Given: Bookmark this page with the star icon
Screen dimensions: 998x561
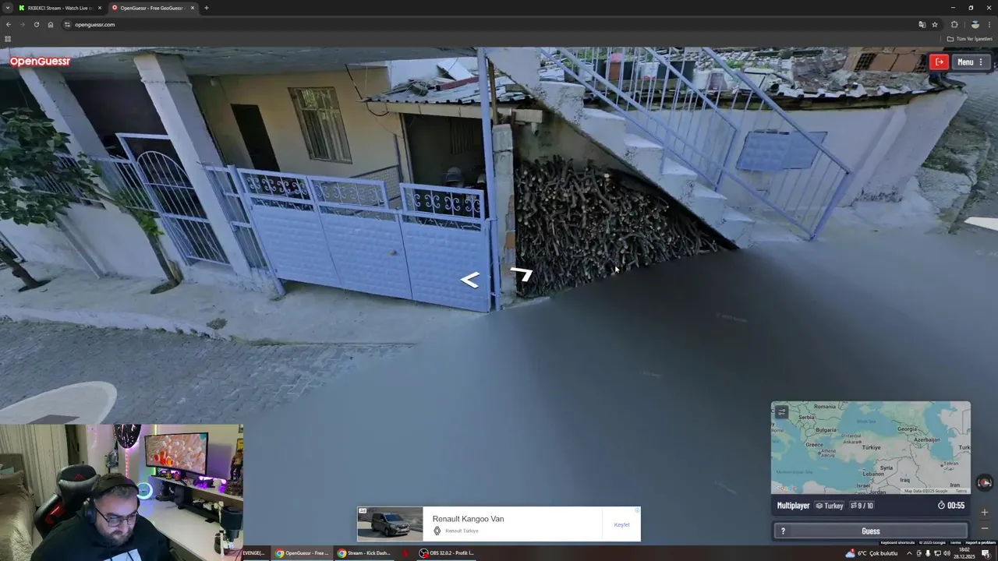Looking at the screenshot, I should pos(935,24).
